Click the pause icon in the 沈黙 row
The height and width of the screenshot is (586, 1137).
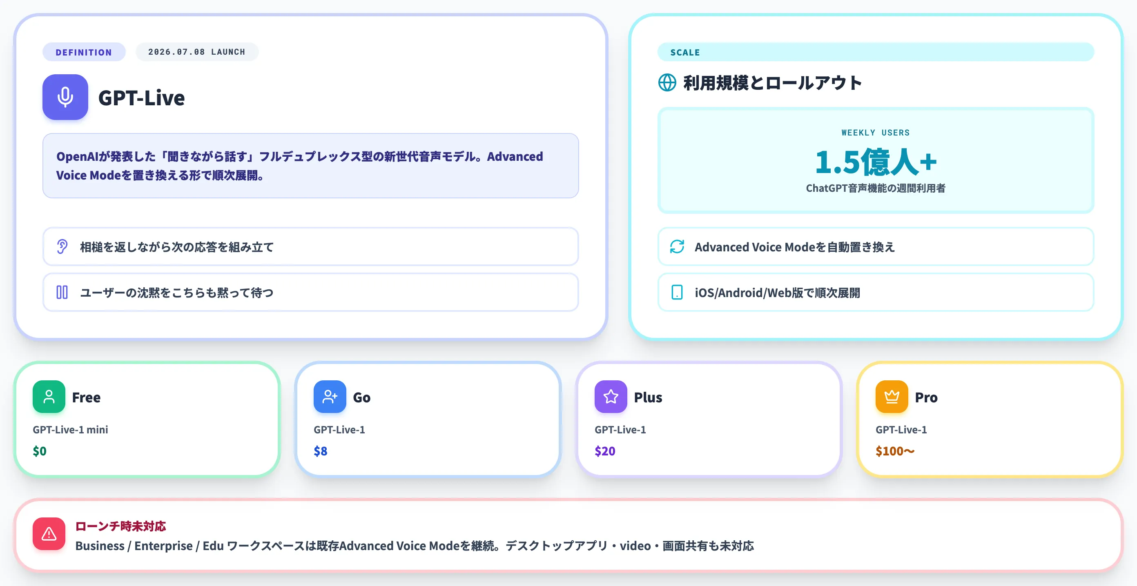[62, 292]
